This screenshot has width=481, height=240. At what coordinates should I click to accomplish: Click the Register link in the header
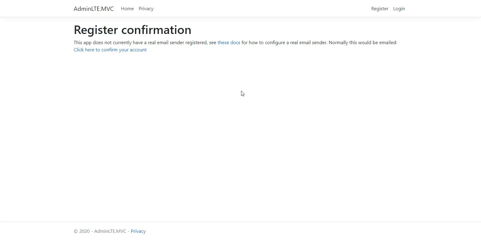point(379,9)
